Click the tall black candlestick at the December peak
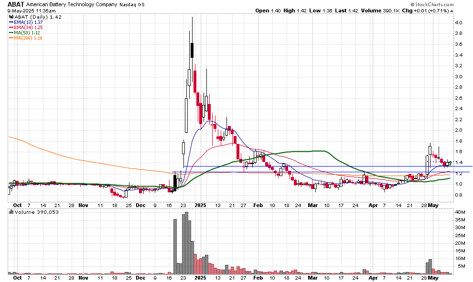The height and width of the screenshot is (282, 473). (192, 50)
